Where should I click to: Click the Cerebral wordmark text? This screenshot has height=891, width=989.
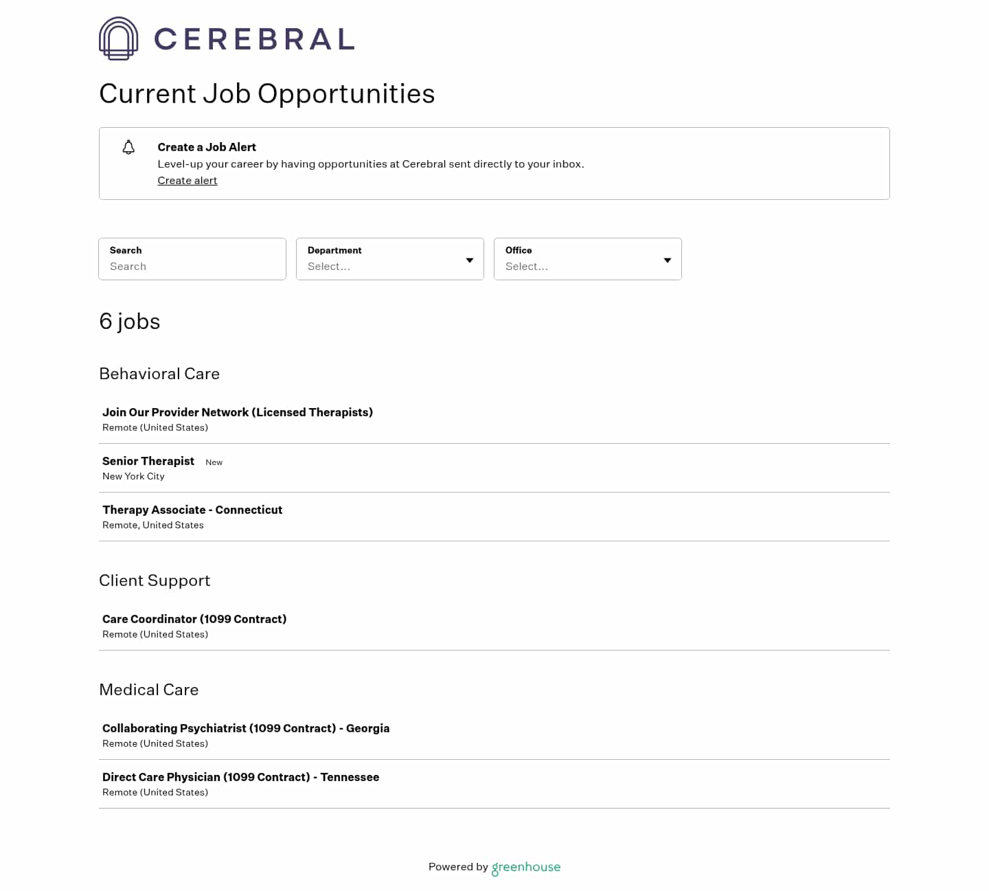pyautogui.click(x=254, y=39)
